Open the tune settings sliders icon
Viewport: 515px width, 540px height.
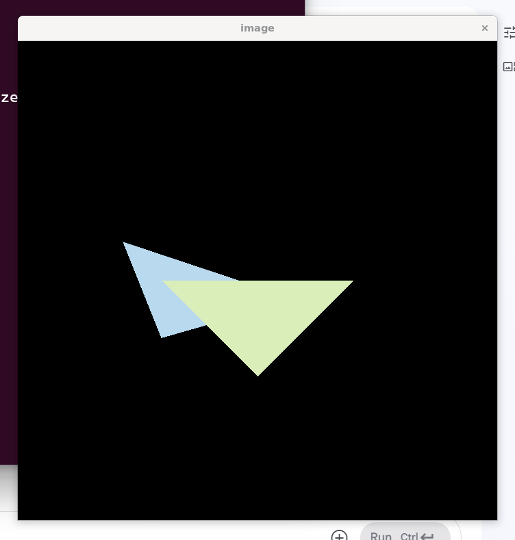509,33
